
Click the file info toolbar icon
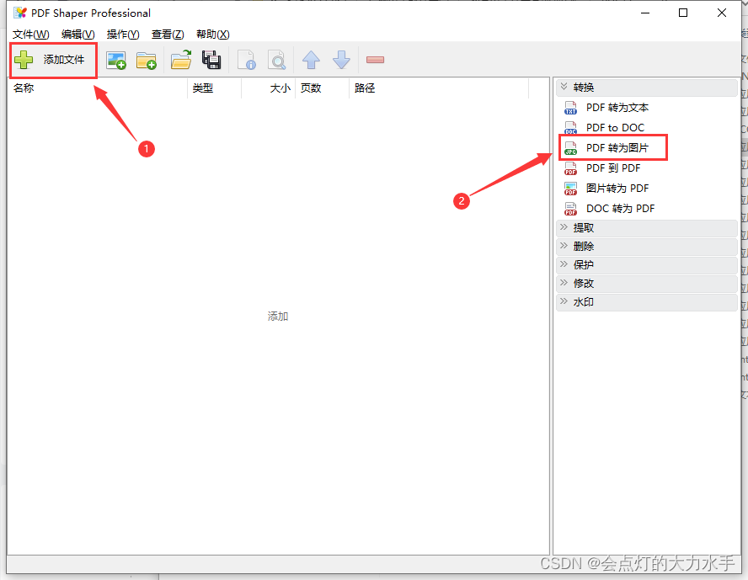click(247, 60)
